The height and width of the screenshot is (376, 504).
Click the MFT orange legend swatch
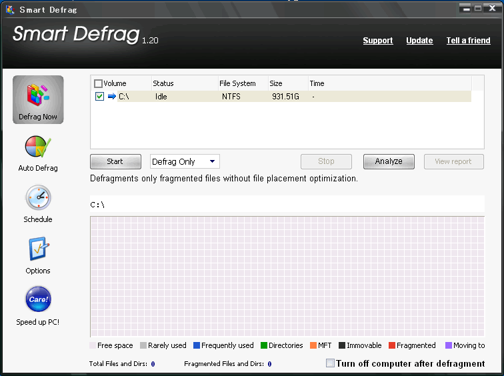pos(313,345)
